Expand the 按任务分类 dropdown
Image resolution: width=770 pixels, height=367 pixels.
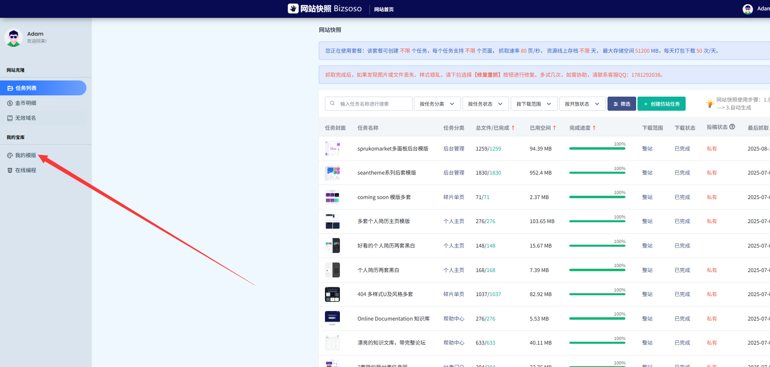pyautogui.click(x=437, y=104)
